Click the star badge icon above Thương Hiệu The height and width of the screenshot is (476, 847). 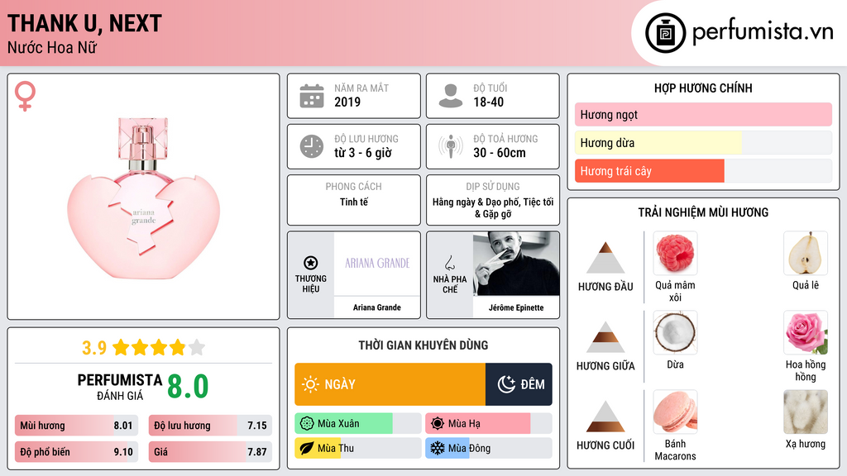coord(311,263)
